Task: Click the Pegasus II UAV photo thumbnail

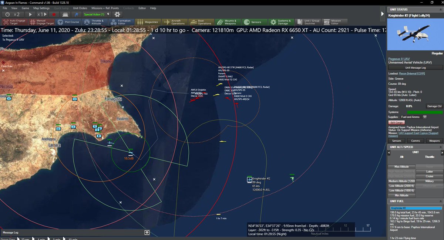Action: pos(415,35)
